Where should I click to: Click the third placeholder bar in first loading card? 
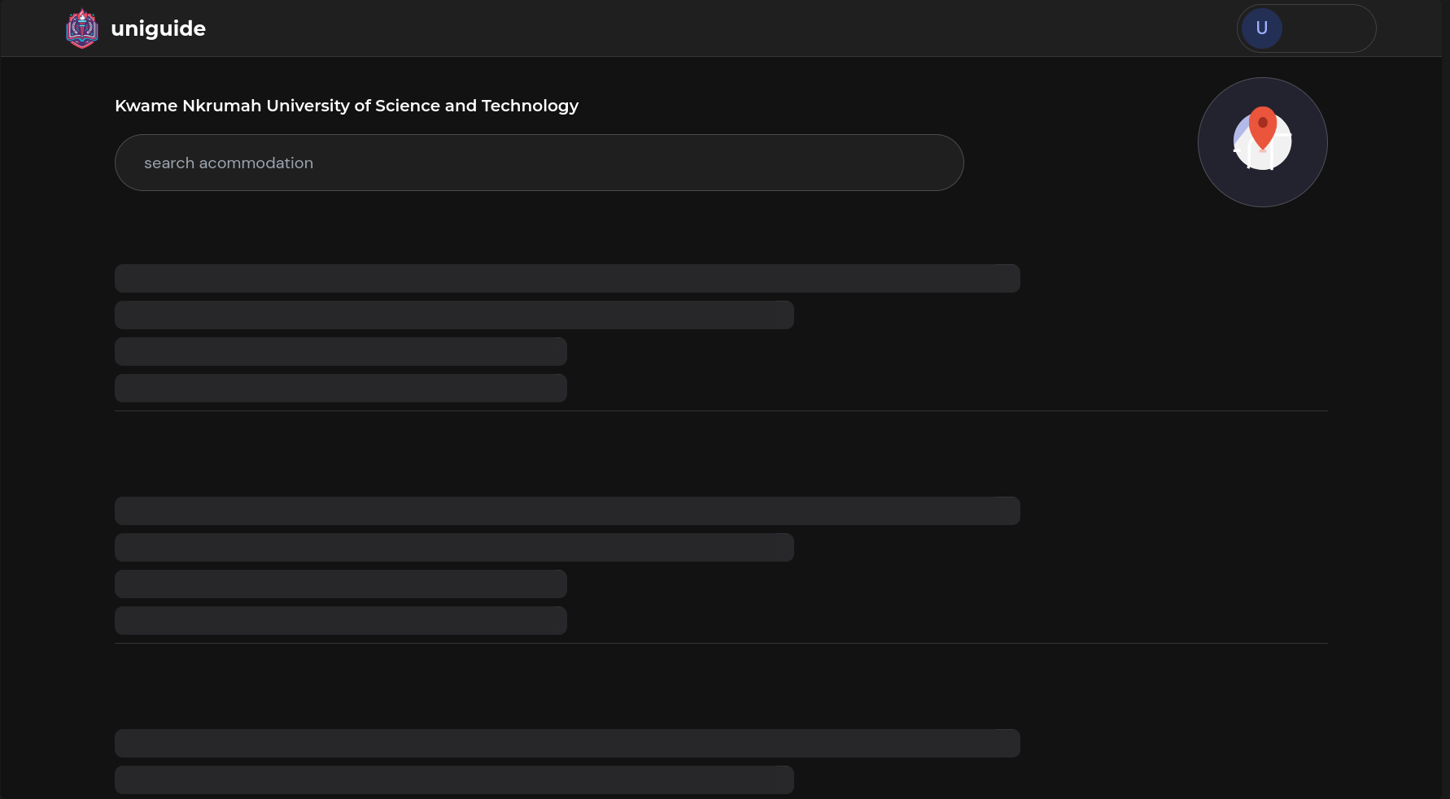pyautogui.click(x=340, y=351)
